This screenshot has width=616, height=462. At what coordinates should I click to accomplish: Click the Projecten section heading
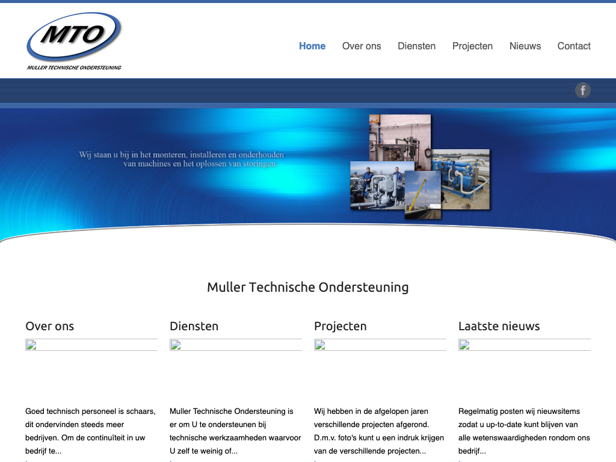[x=340, y=326]
